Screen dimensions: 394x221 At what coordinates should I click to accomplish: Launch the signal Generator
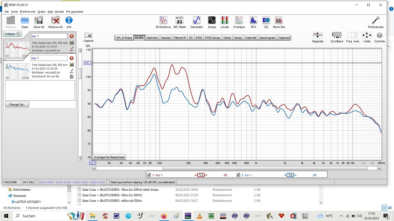coord(197,22)
